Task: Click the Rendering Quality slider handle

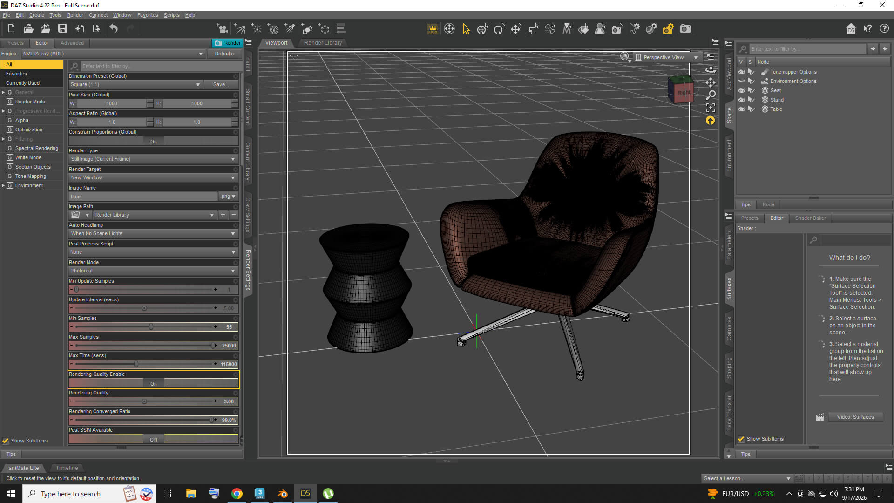Action: 144,401
